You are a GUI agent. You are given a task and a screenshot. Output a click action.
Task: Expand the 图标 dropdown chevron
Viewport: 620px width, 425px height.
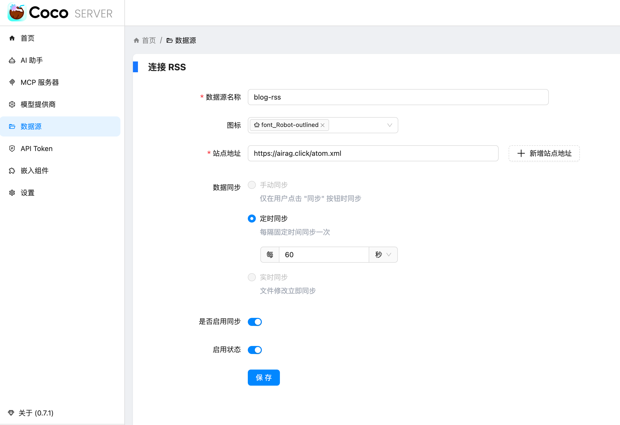click(390, 125)
